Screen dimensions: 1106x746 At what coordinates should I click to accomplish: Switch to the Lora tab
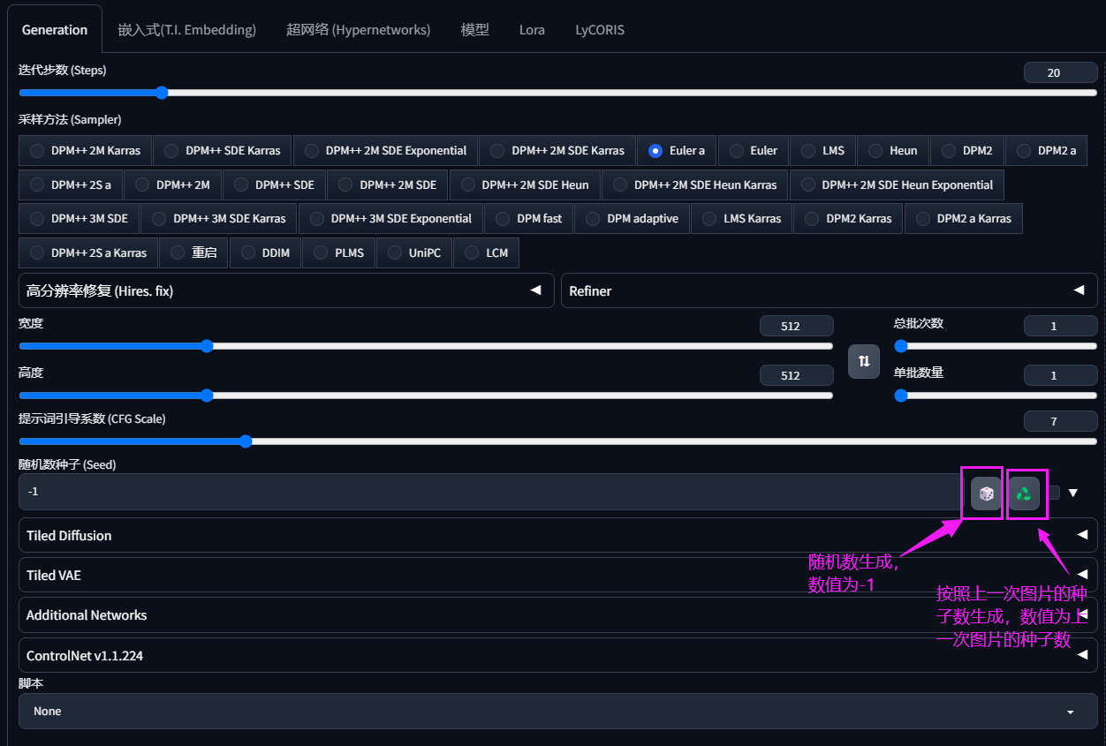click(532, 30)
